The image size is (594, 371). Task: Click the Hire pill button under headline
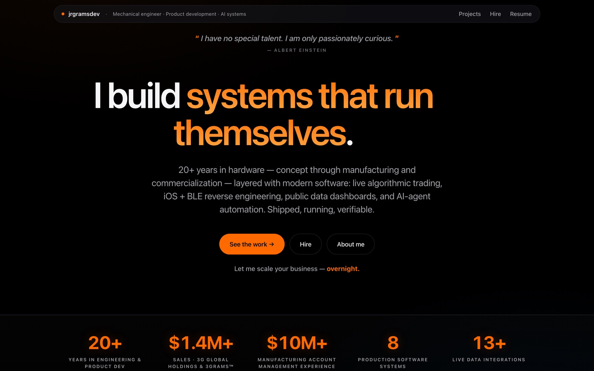click(x=306, y=244)
